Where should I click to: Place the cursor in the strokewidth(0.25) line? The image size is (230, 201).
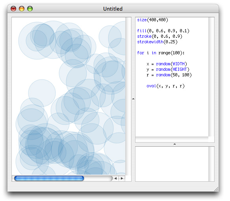click(x=157, y=42)
